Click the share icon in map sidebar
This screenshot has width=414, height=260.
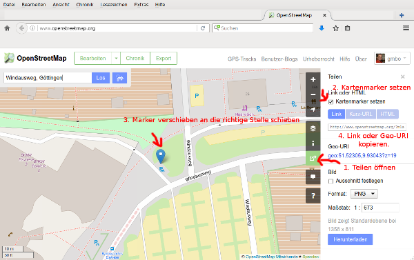pos(313,158)
